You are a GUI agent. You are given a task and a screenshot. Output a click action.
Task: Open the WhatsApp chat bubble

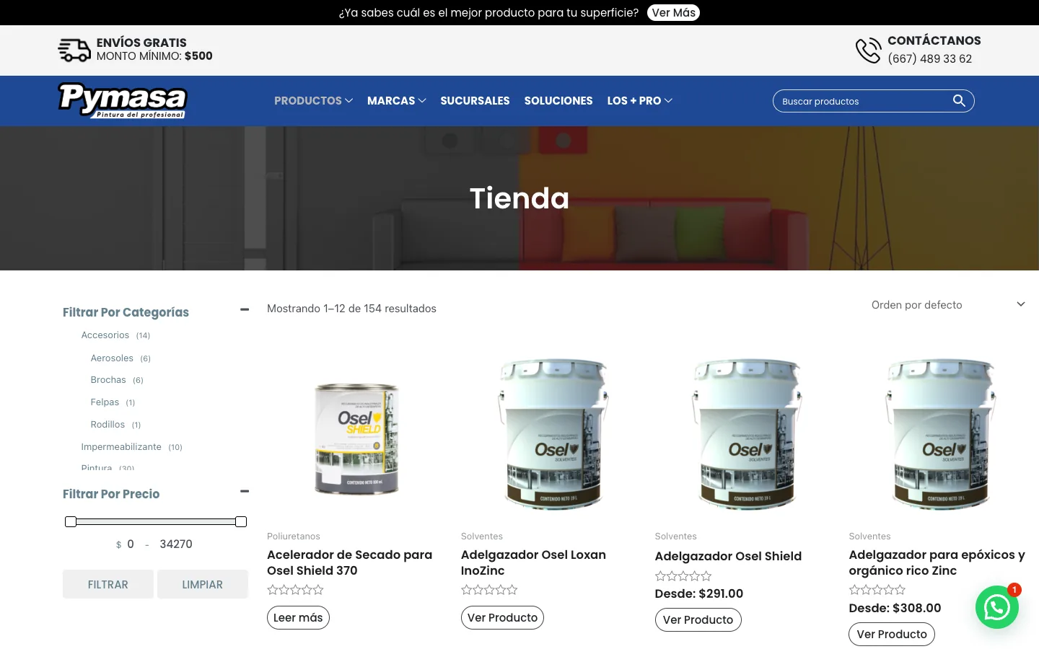(x=997, y=607)
